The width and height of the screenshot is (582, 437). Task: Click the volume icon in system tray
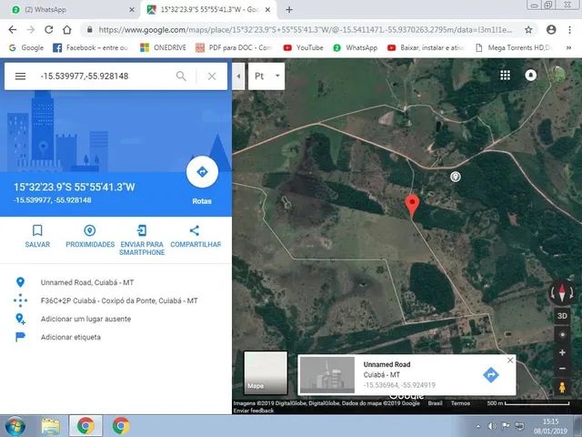pyautogui.click(x=492, y=426)
